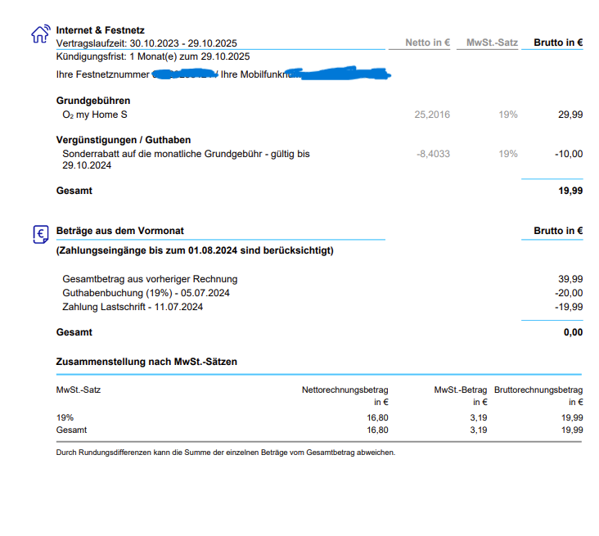This screenshot has width=599, height=536.
Task: Select the 'Internet & Festnetz' heading
Action: point(100,30)
